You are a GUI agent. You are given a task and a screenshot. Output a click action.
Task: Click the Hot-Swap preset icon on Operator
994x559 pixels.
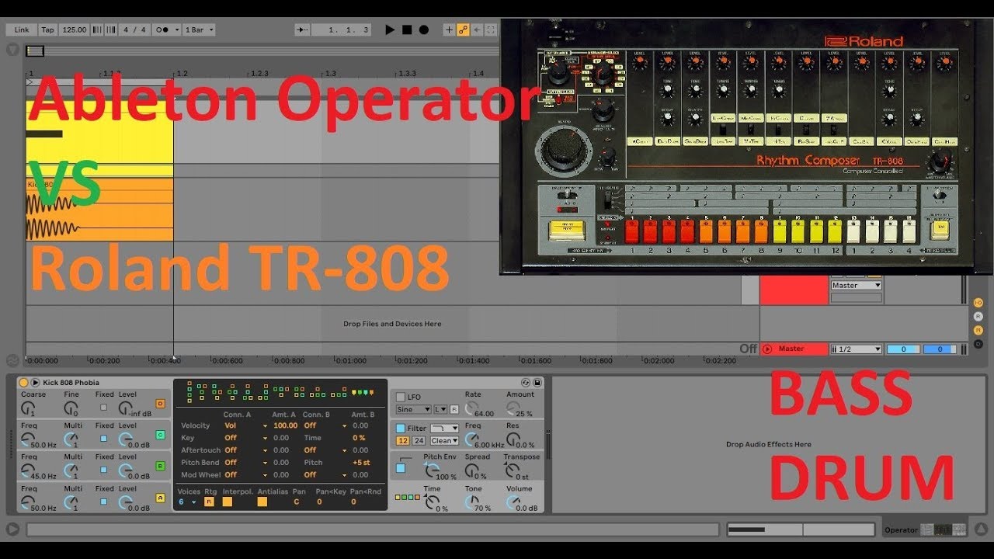tap(526, 383)
